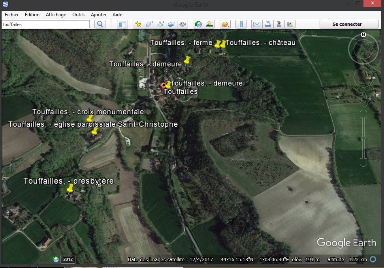Viewport: 384px width, 268px height.
Task: Click the streaming status circle indicator
Action: pos(373,259)
